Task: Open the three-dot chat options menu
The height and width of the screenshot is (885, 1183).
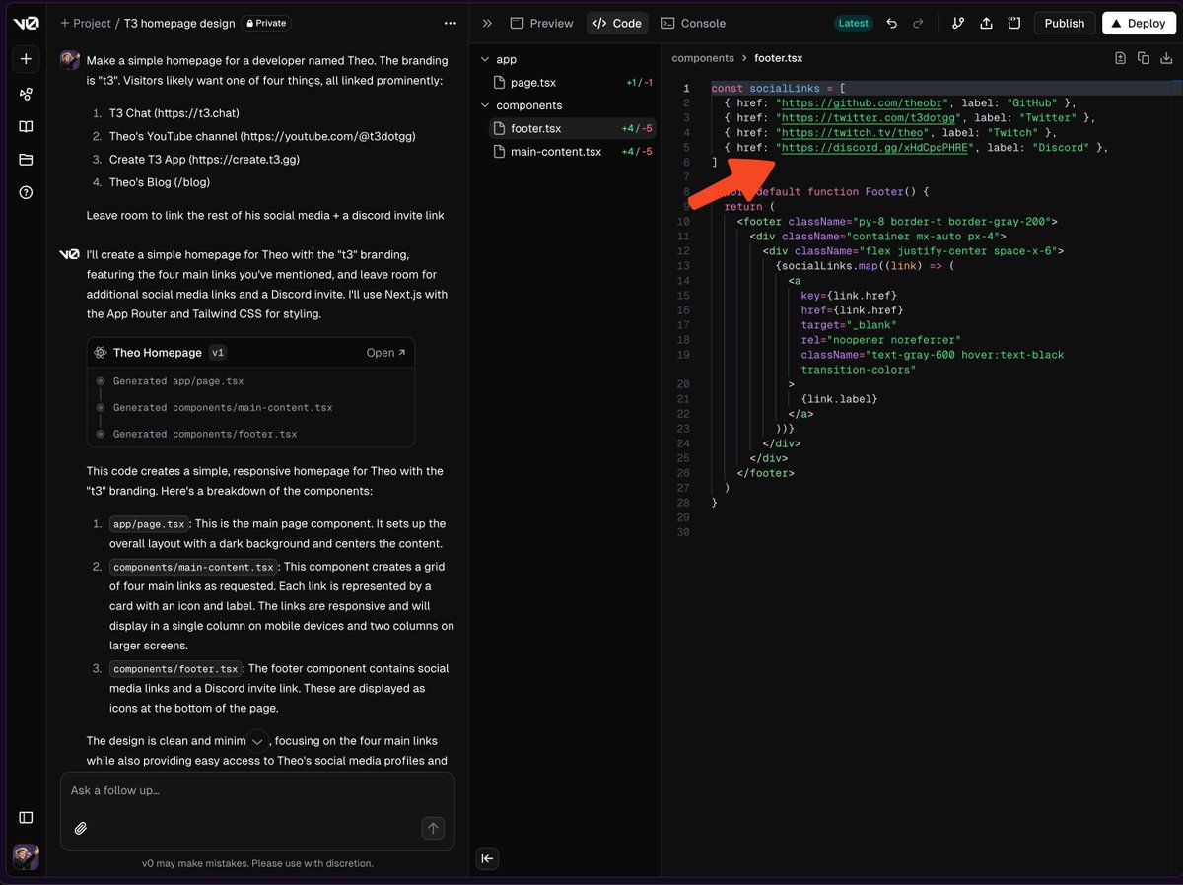Action: point(451,23)
